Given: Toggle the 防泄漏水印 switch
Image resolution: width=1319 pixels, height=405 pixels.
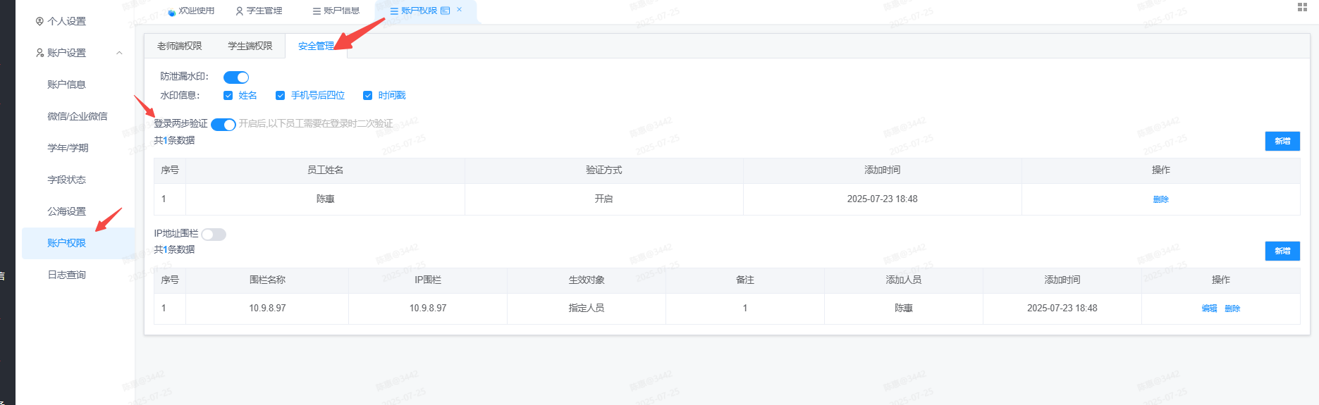Looking at the screenshot, I should click(236, 77).
